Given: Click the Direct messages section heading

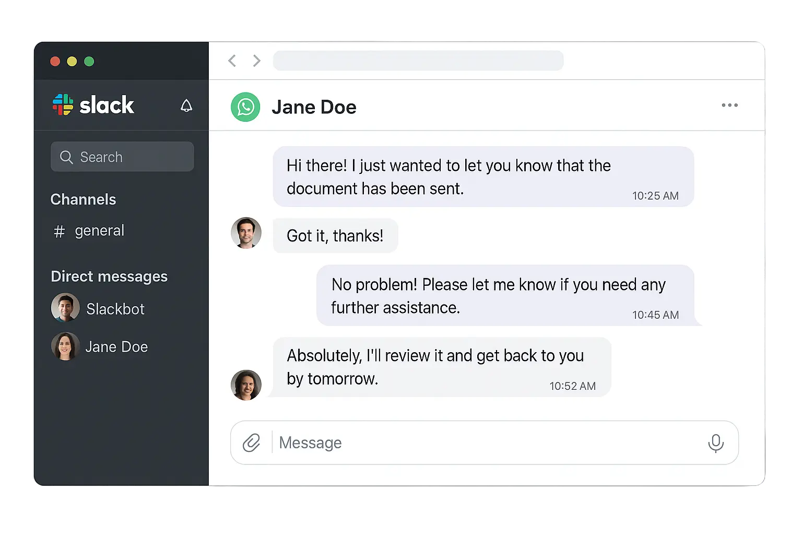Looking at the screenshot, I should pyautogui.click(x=109, y=276).
